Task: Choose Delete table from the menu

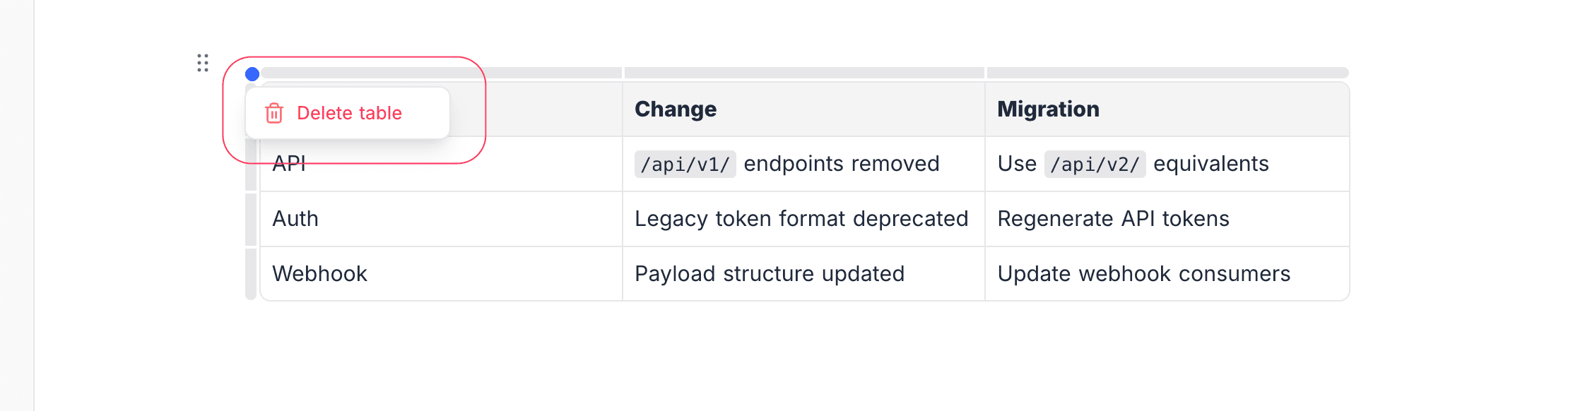Action: (349, 113)
